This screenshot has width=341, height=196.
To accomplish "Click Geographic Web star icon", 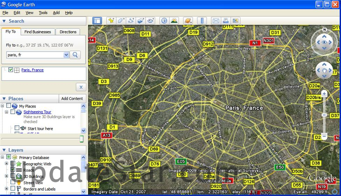I will pyautogui.click(x=19, y=164).
